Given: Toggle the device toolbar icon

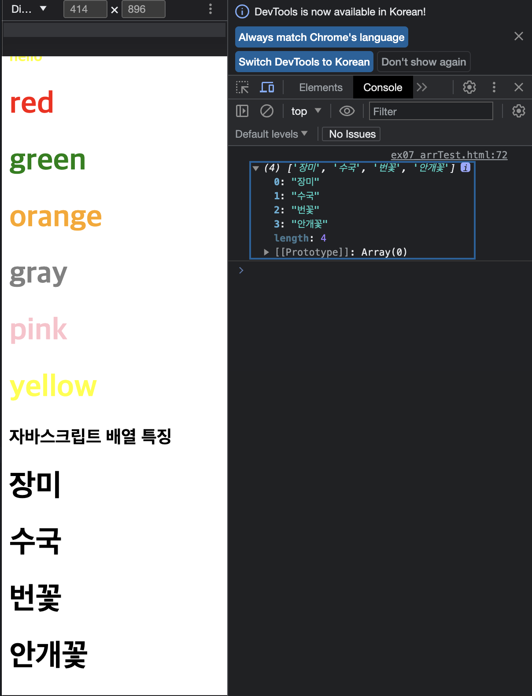Looking at the screenshot, I should coord(267,87).
